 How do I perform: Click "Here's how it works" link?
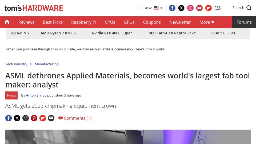(x=150, y=49)
